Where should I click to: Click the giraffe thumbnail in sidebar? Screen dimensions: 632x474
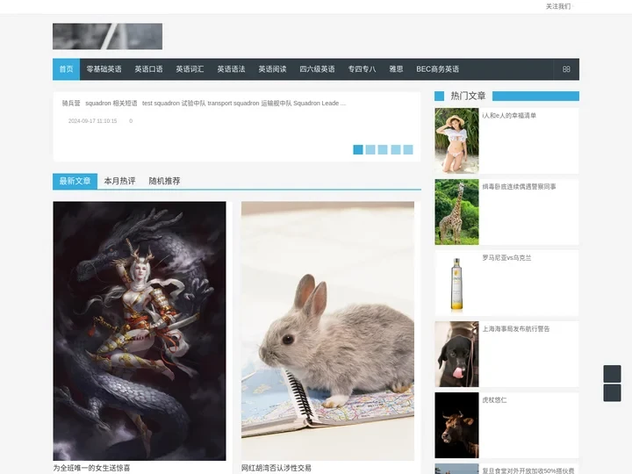click(456, 212)
